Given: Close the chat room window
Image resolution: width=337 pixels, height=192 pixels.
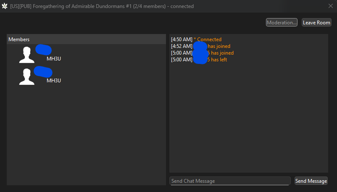Looking at the screenshot, I should click(x=331, y=6).
